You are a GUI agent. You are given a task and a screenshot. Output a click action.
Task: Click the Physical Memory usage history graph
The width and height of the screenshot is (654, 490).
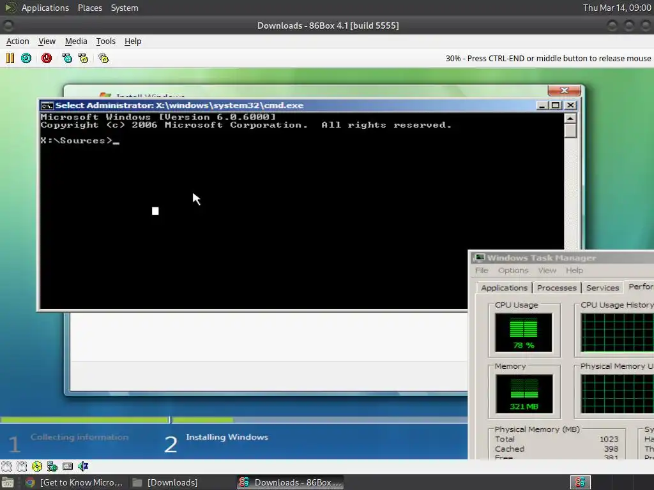[x=618, y=394]
